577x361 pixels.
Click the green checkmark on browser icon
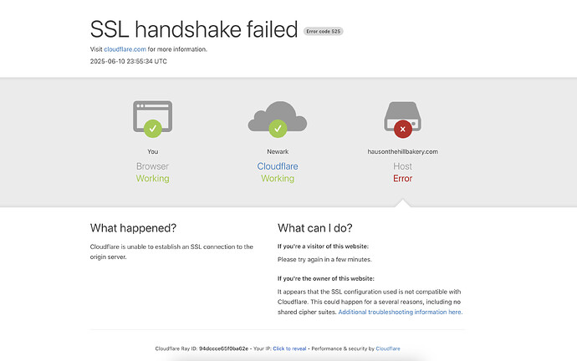[153, 129]
